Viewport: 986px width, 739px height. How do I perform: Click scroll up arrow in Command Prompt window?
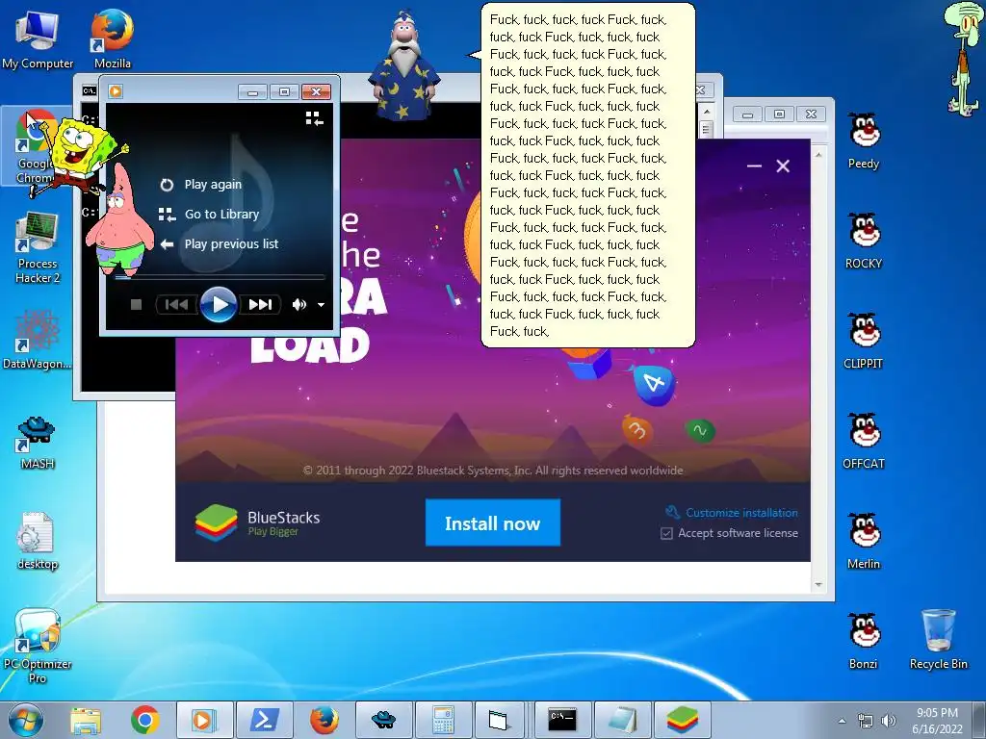pyautogui.click(x=706, y=112)
